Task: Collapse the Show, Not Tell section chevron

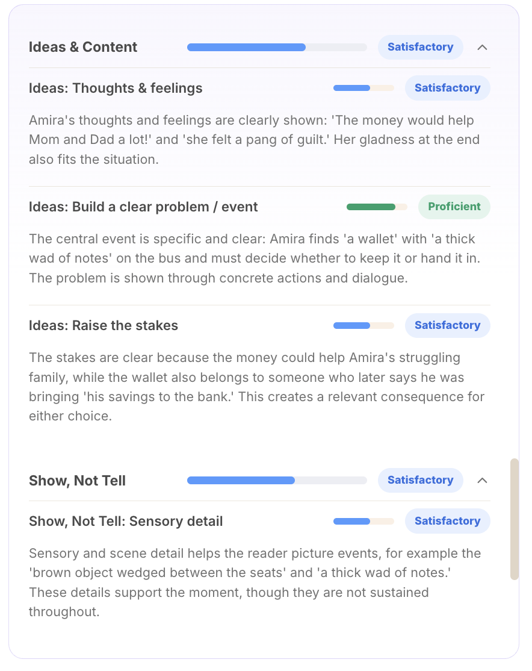Action: 482,481
